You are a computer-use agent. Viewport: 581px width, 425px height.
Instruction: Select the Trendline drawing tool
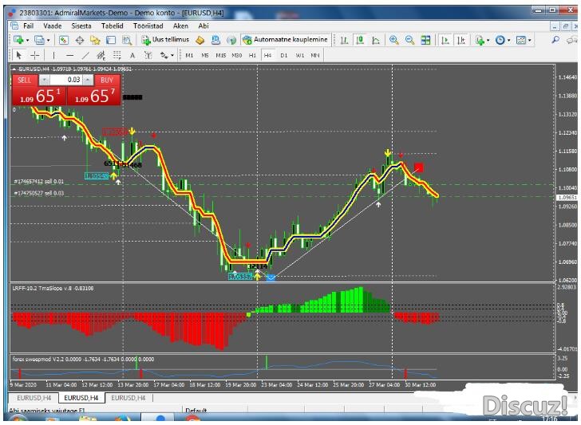coord(85,56)
